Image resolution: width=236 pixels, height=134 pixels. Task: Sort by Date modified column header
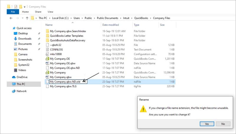tap(111, 25)
